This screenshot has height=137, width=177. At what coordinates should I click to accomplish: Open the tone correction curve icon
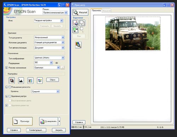coord(30,81)
